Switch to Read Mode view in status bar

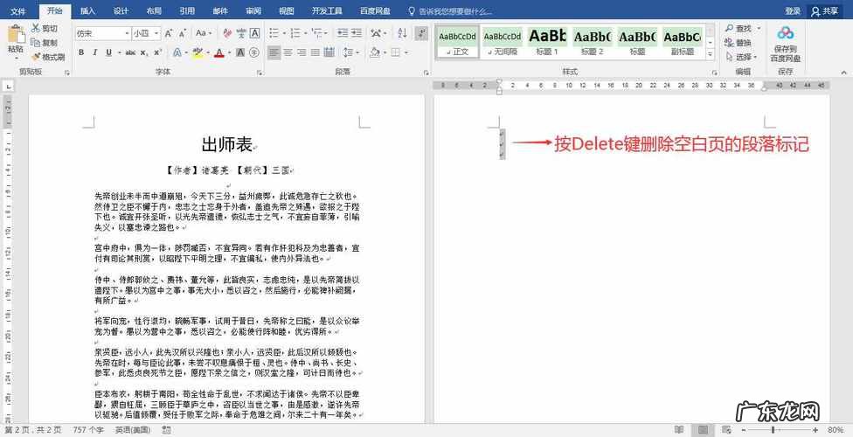pos(679,430)
